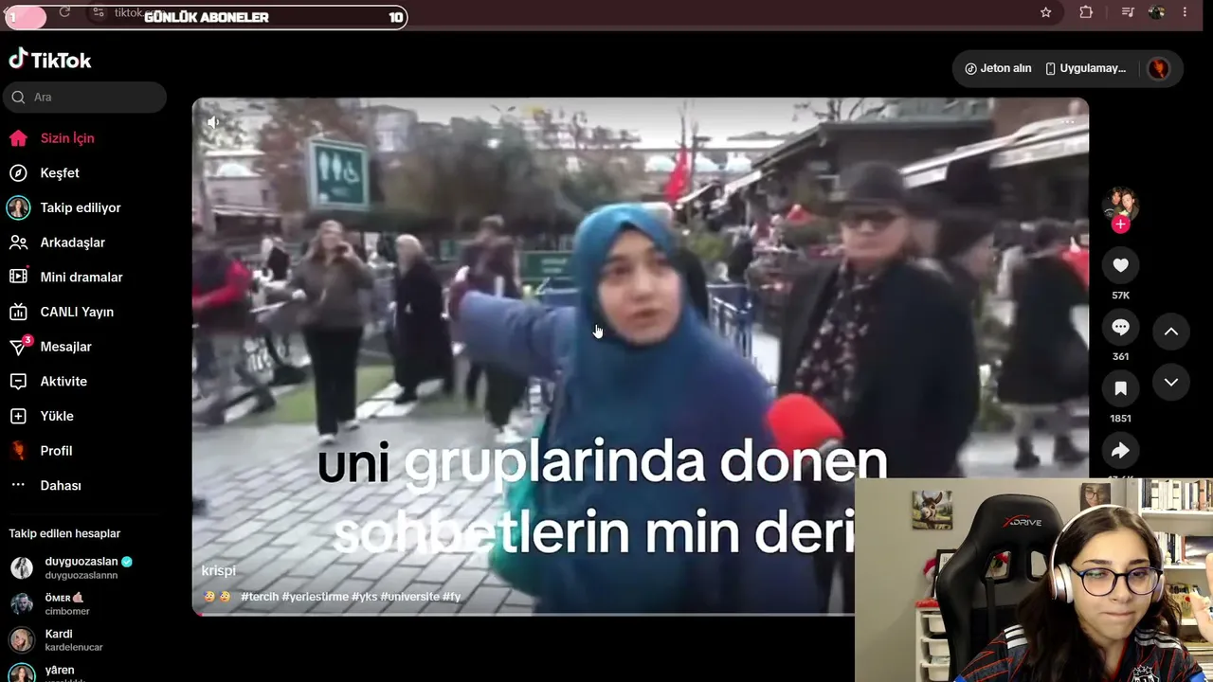Image resolution: width=1213 pixels, height=682 pixels.
Task: Click the Ara search field
Action: 85,97
